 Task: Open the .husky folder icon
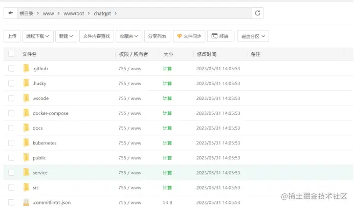click(26, 83)
